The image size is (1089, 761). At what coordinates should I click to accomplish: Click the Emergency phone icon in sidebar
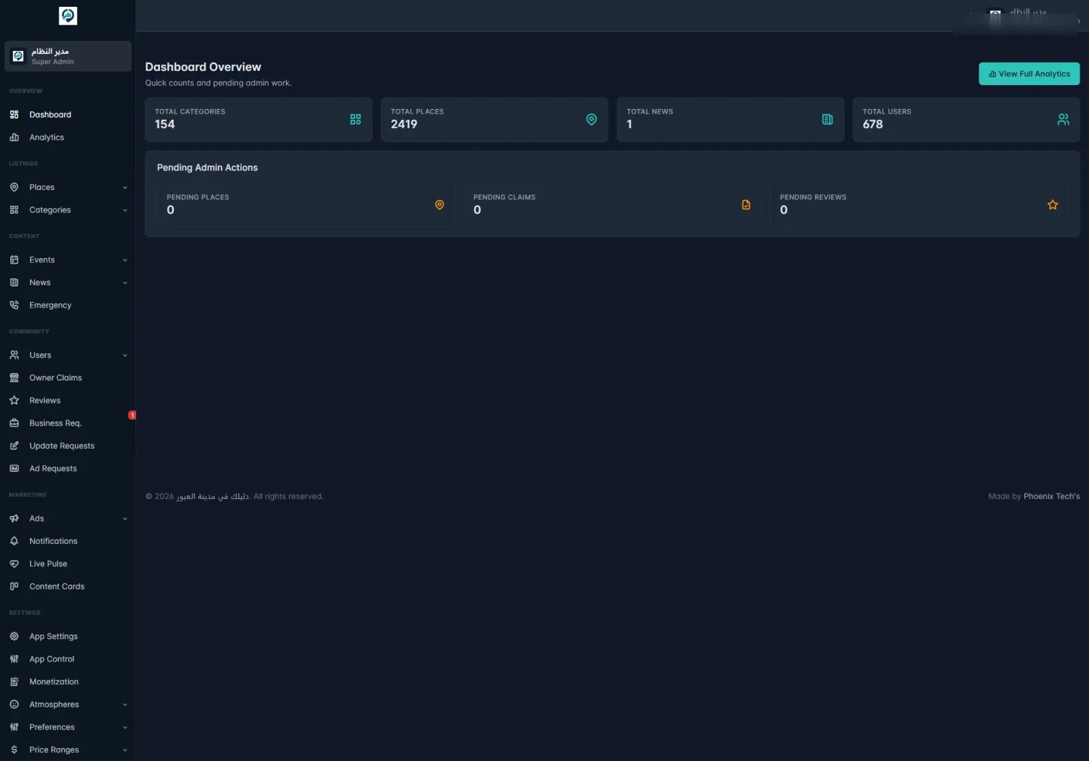coord(14,305)
